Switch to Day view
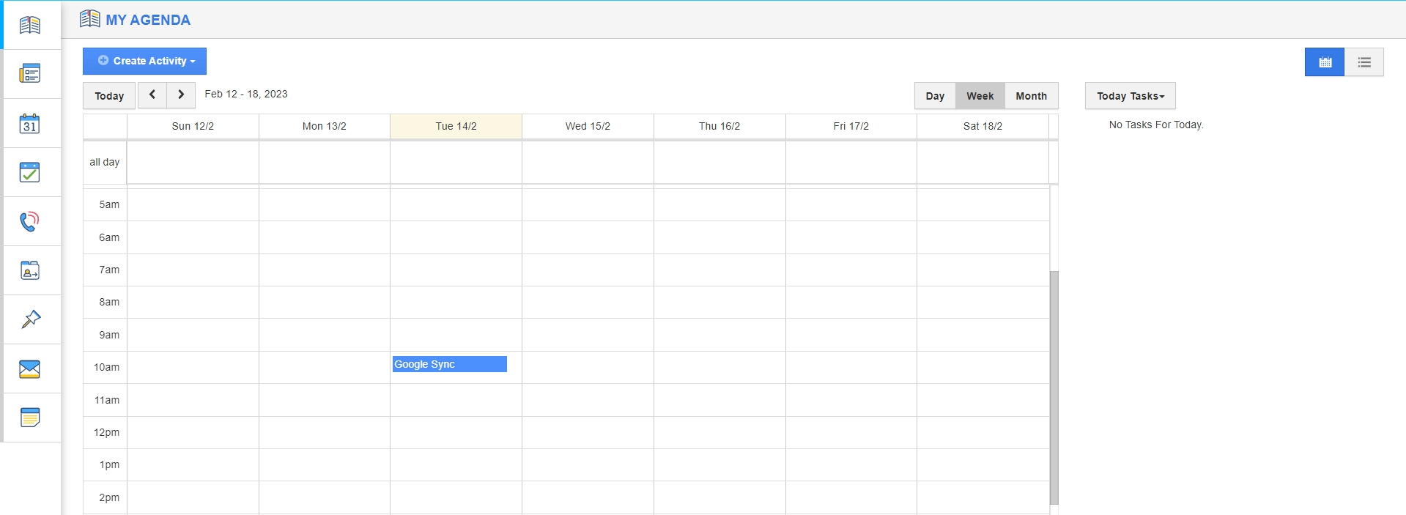Image resolution: width=1406 pixels, height=515 pixels. coord(935,96)
